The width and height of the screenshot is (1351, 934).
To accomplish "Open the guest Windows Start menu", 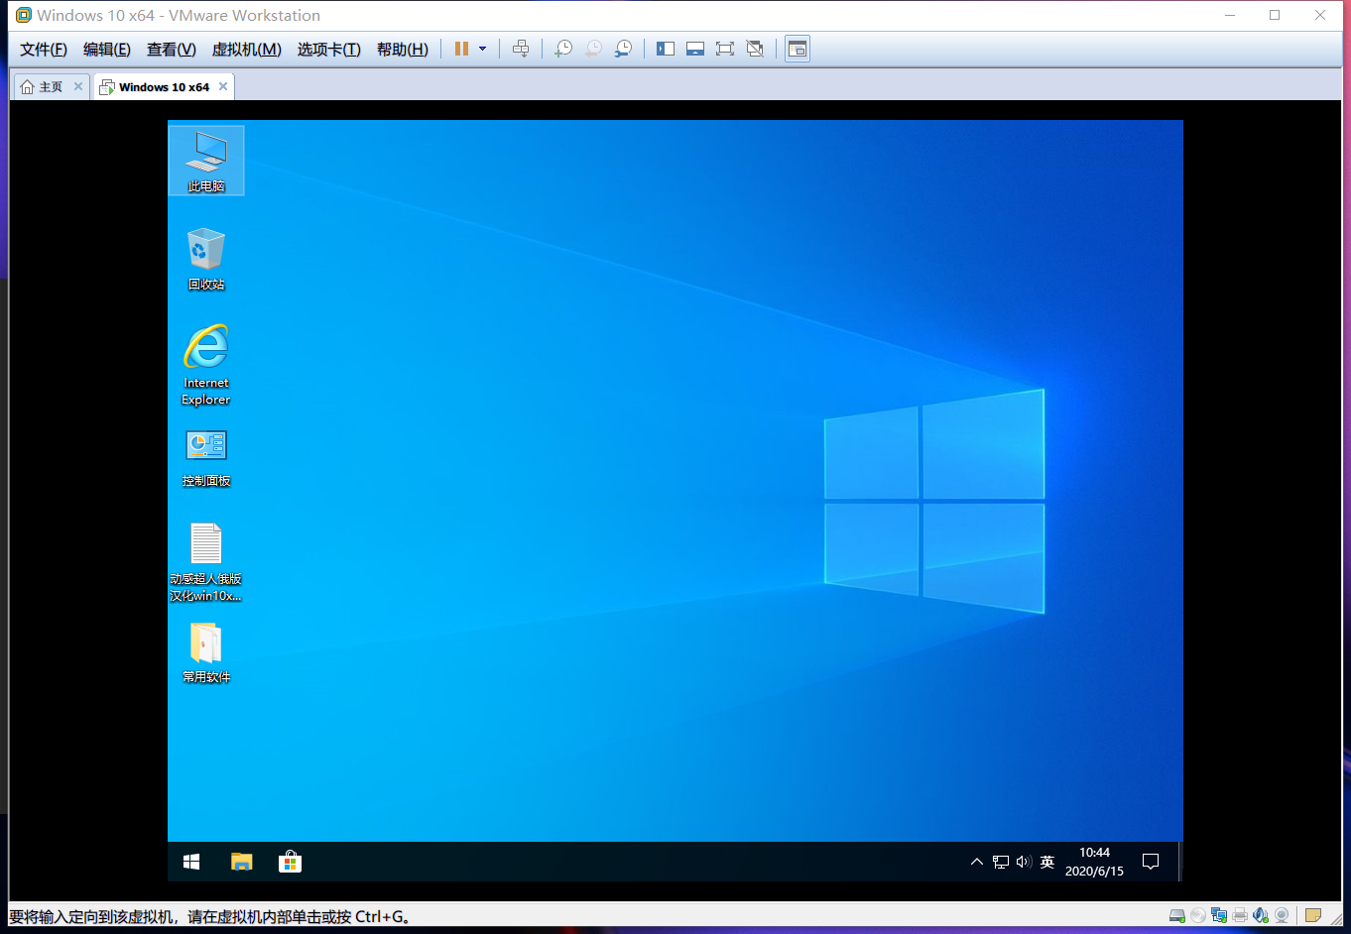I will click(191, 862).
